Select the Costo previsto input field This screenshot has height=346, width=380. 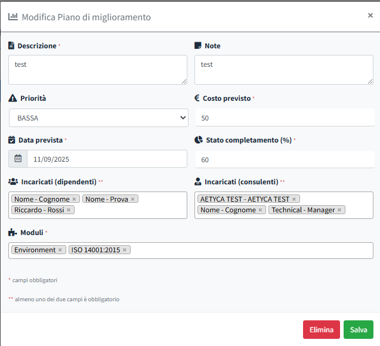pyautogui.click(x=284, y=118)
